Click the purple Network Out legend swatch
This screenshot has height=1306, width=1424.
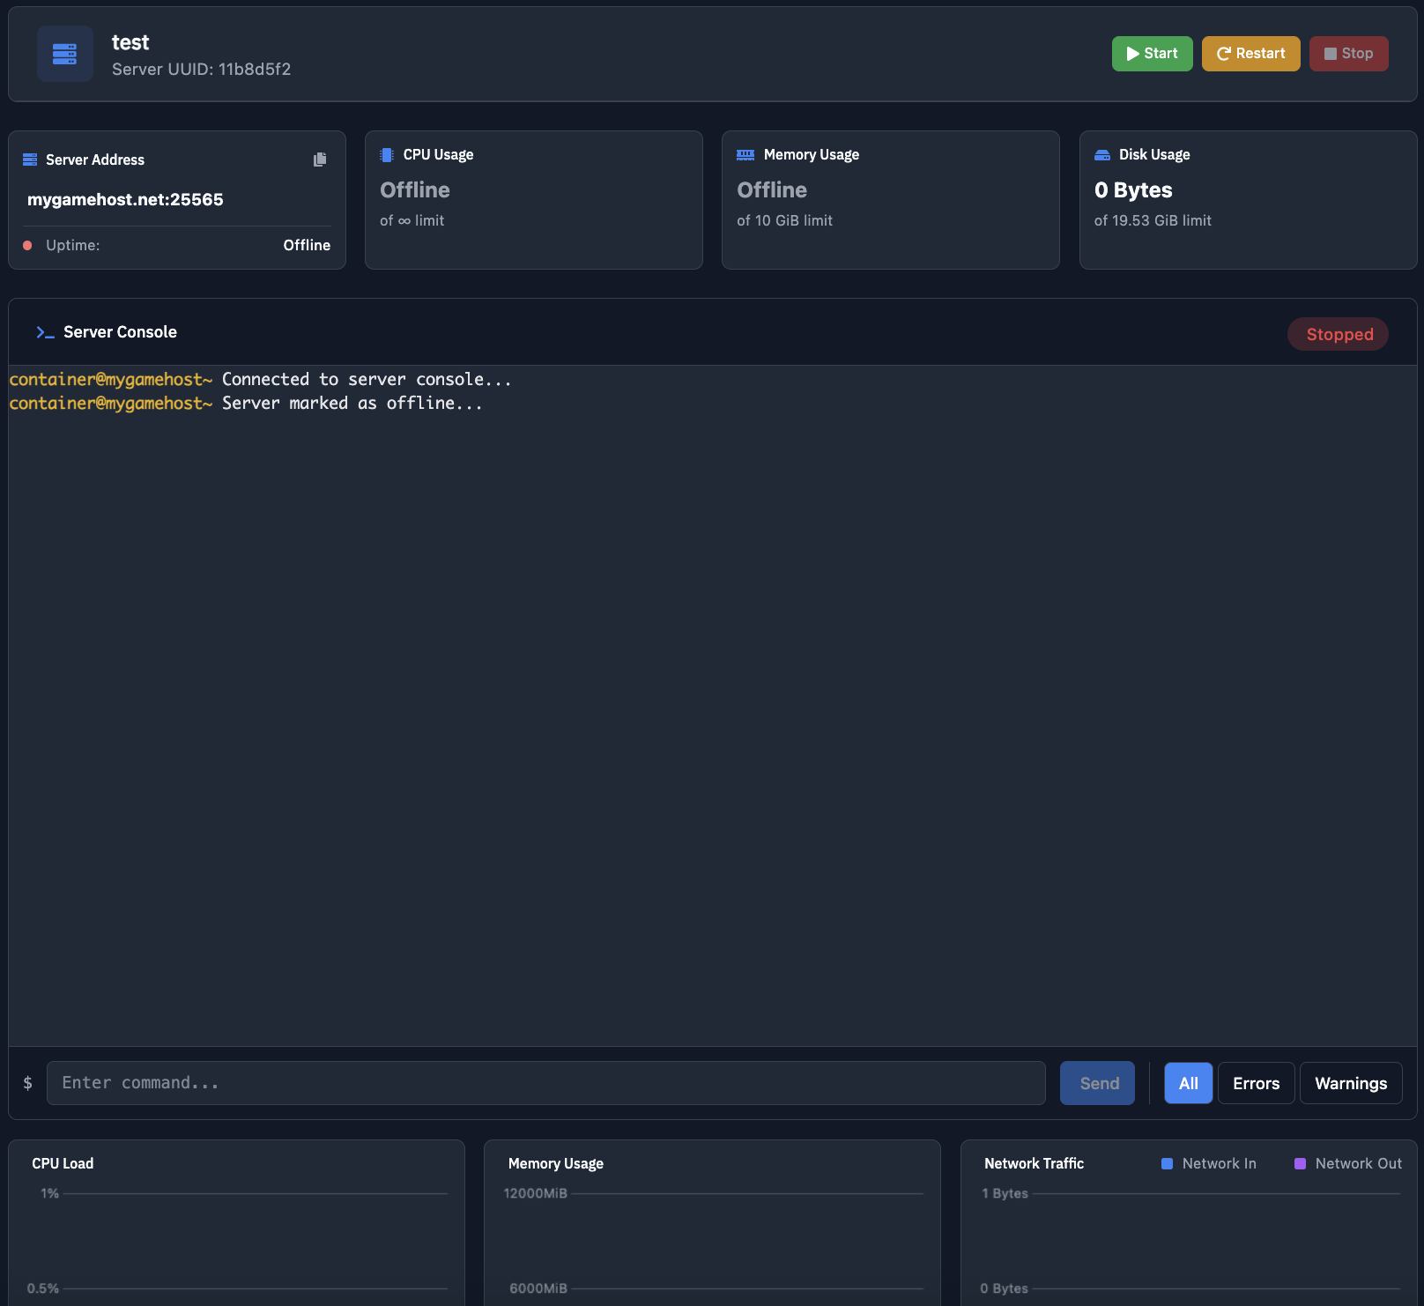point(1300,1163)
